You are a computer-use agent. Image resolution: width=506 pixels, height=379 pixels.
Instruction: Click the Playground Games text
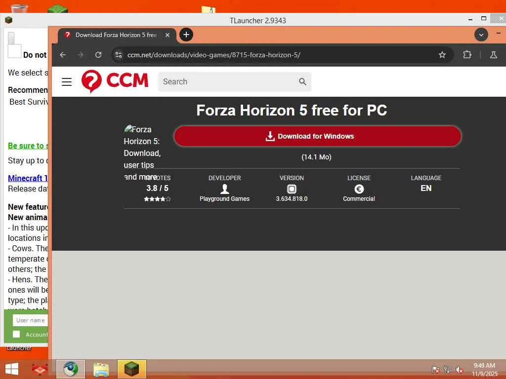click(225, 199)
